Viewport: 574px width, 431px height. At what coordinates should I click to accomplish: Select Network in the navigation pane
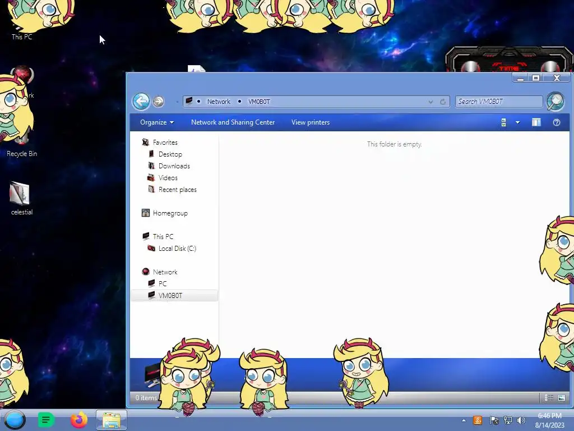click(165, 272)
